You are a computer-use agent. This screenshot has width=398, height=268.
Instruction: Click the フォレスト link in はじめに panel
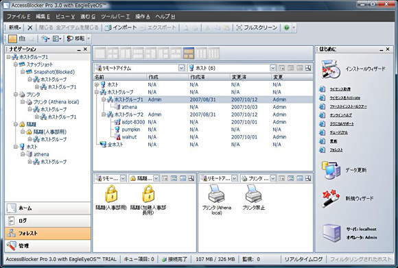(336, 150)
